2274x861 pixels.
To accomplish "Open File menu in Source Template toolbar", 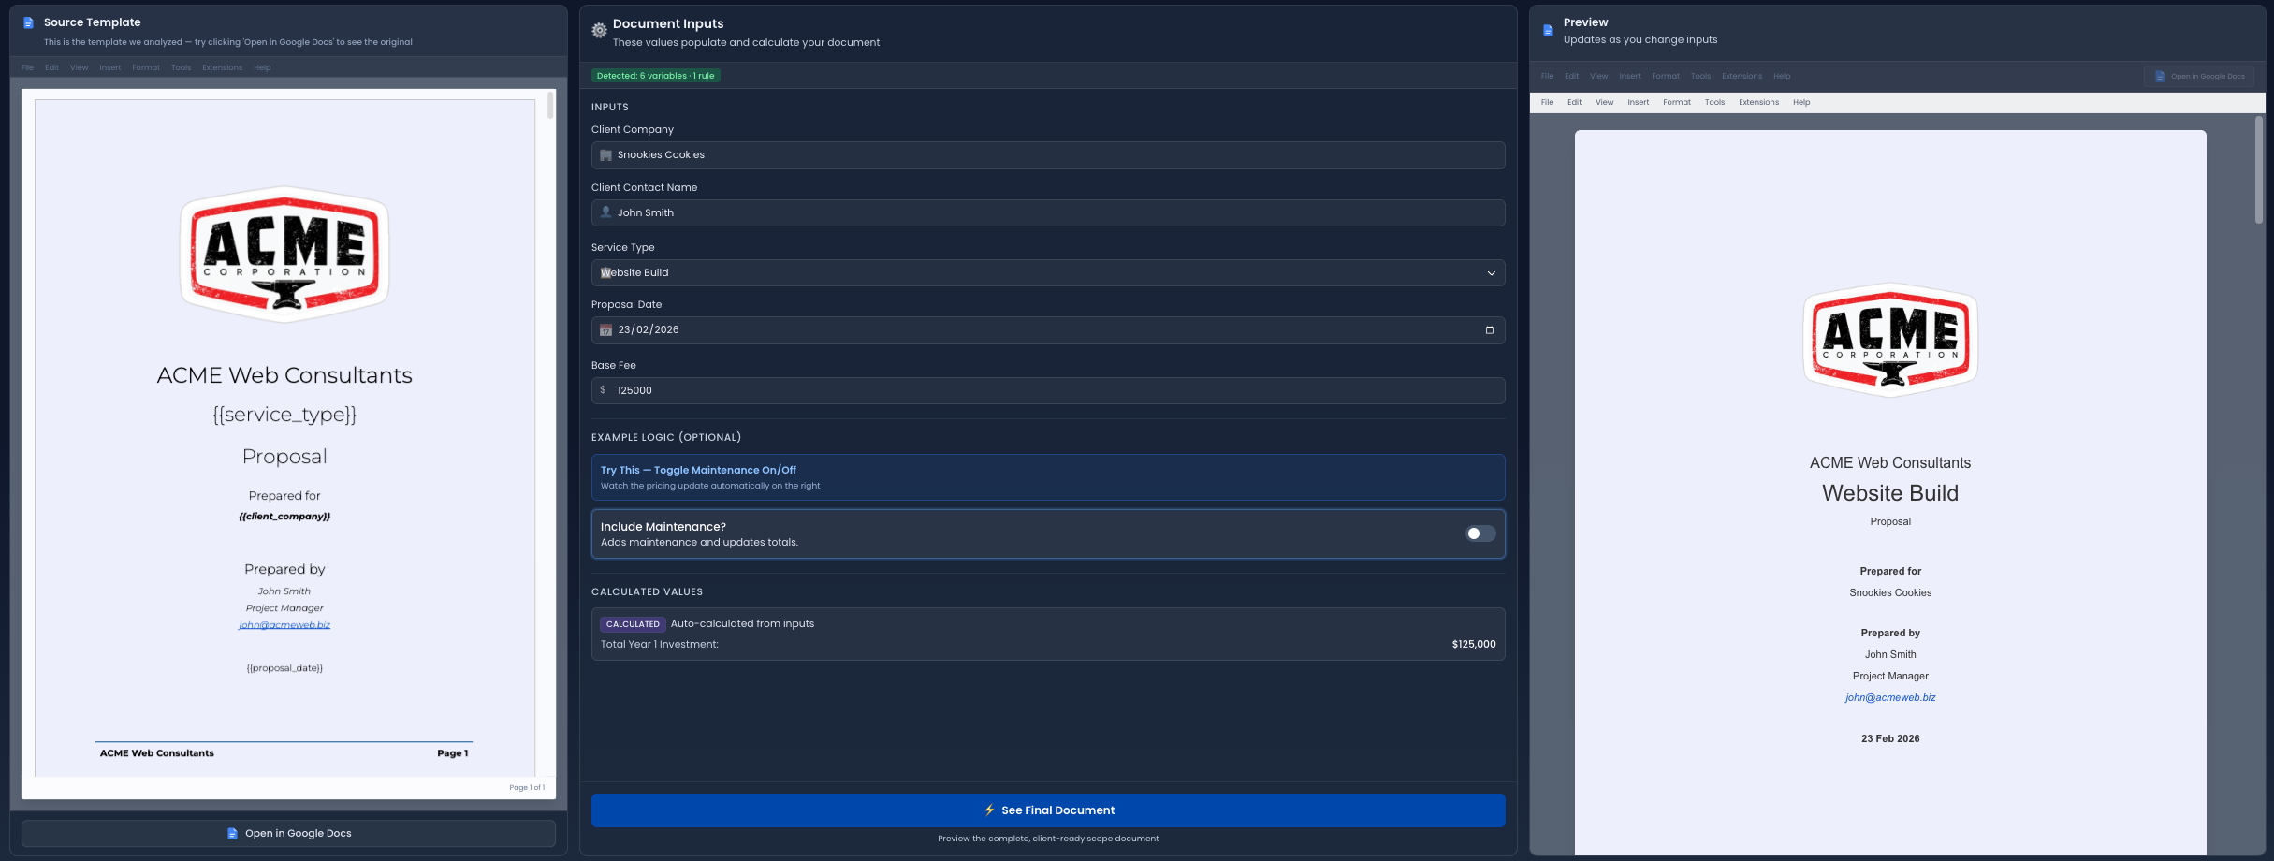I will pyautogui.click(x=28, y=68).
